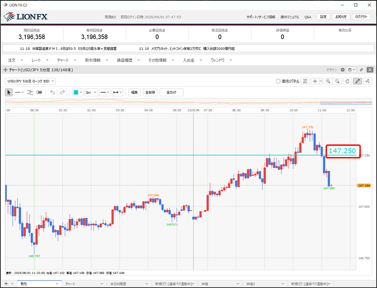Open the Q&A link
The height and width of the screenshot is (288, 377).
point(308,17)
